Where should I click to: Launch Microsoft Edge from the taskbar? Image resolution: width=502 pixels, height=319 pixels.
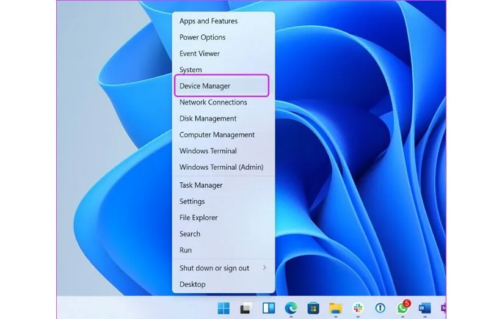click(x=290, y=308)
